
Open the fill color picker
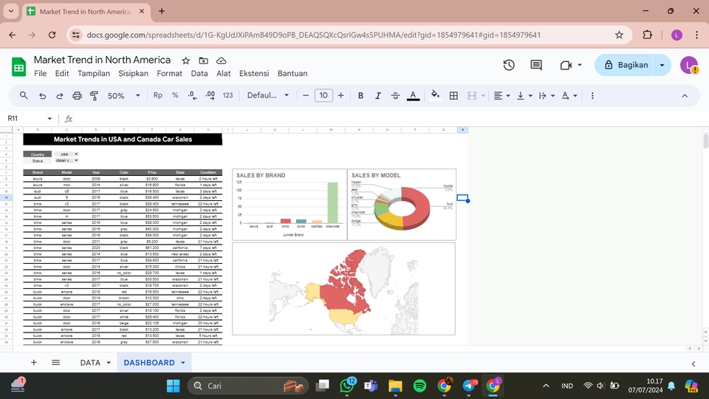pos(435,95)
